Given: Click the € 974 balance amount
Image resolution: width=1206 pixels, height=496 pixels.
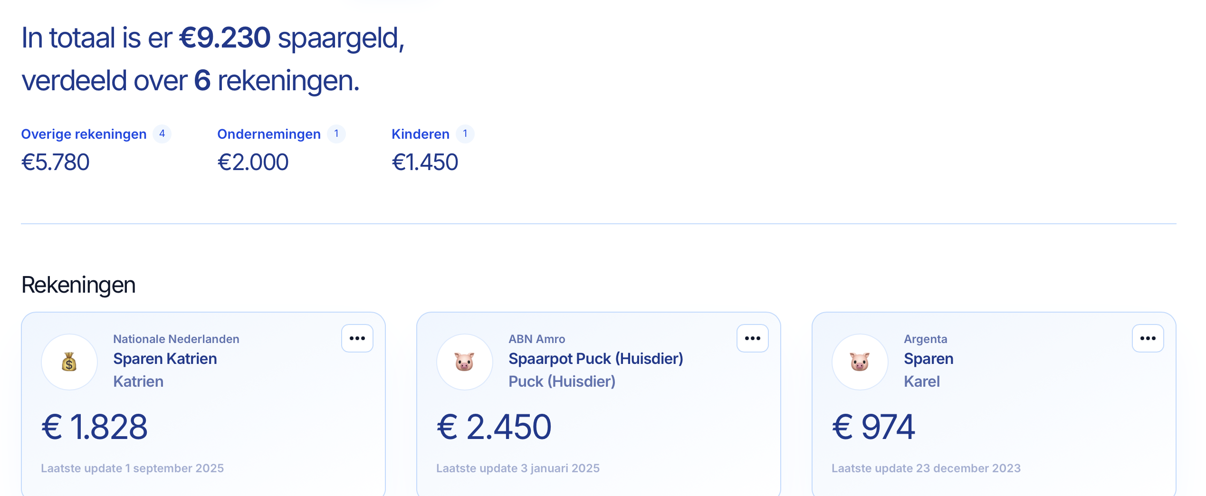Looking at the screenshot, I should pyautogui.click(x=873, y=427).
